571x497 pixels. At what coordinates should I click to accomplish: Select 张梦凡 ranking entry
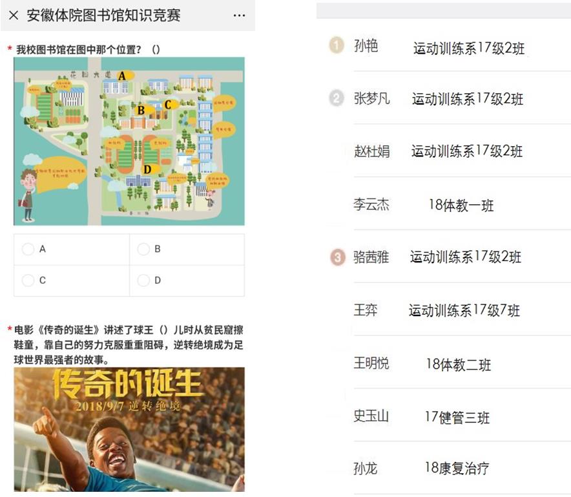click(x=372, y=99)
